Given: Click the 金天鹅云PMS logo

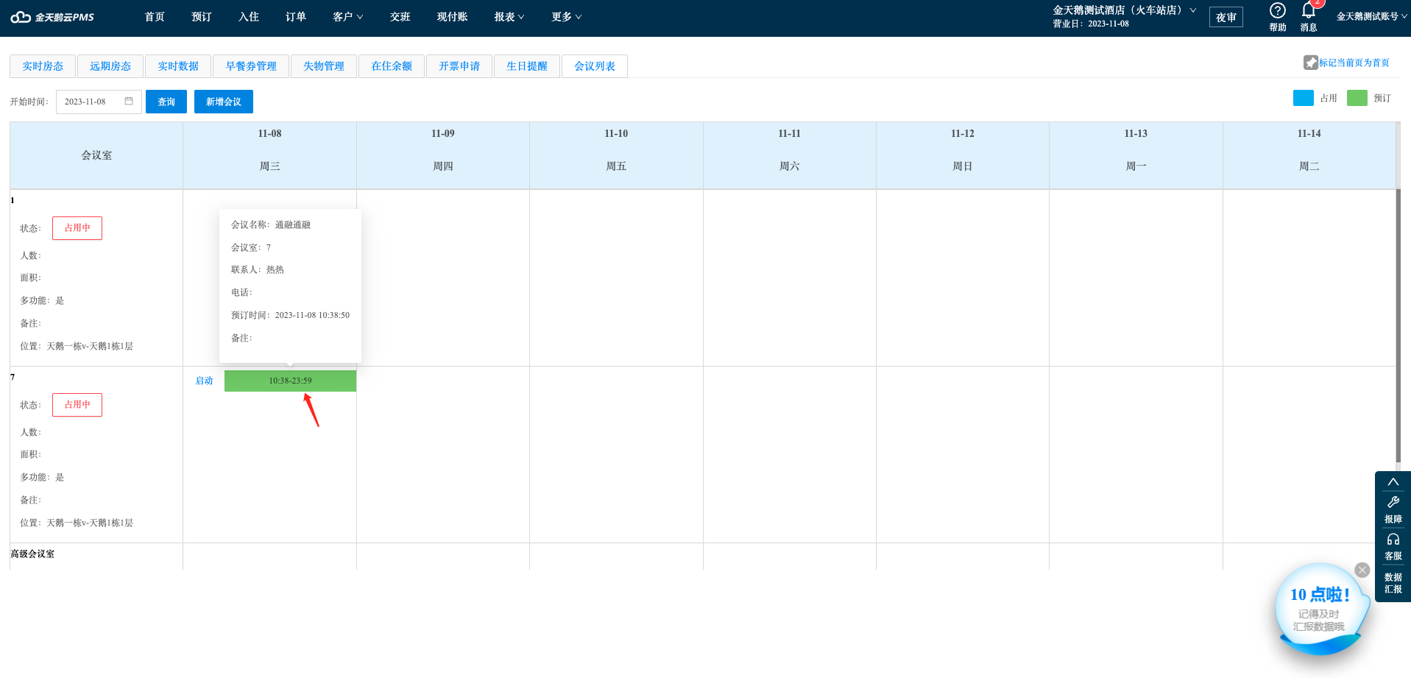Looking at the screenshot, I should pos(52,17).
